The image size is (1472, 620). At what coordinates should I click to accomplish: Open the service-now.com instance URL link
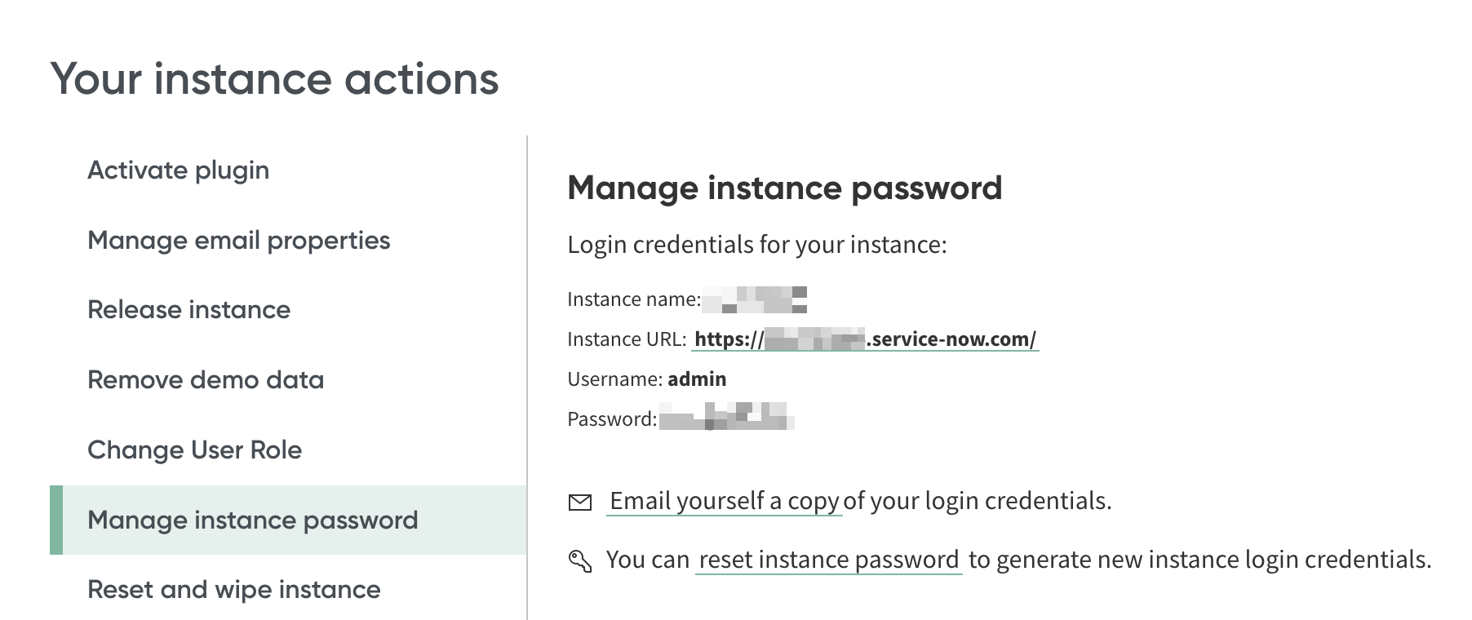tap(865, 339)
